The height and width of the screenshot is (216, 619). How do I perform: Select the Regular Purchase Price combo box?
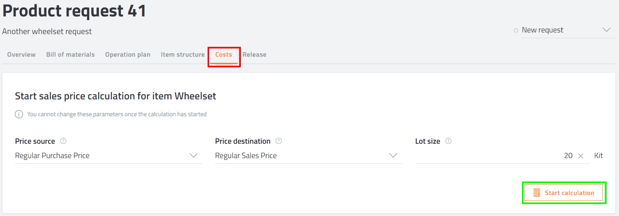click(109, 156)
